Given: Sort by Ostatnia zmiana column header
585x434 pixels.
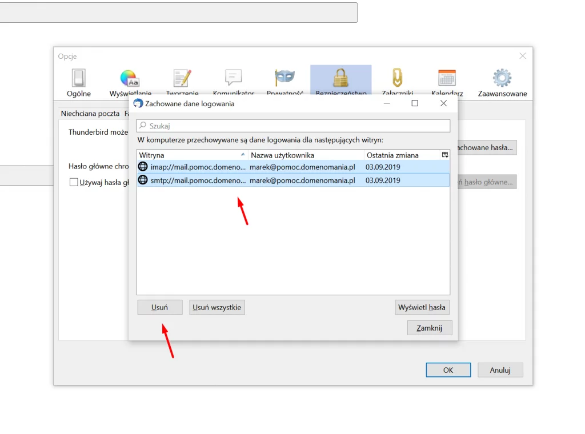Looking at the screenshot, I should (x=402, y=155).
